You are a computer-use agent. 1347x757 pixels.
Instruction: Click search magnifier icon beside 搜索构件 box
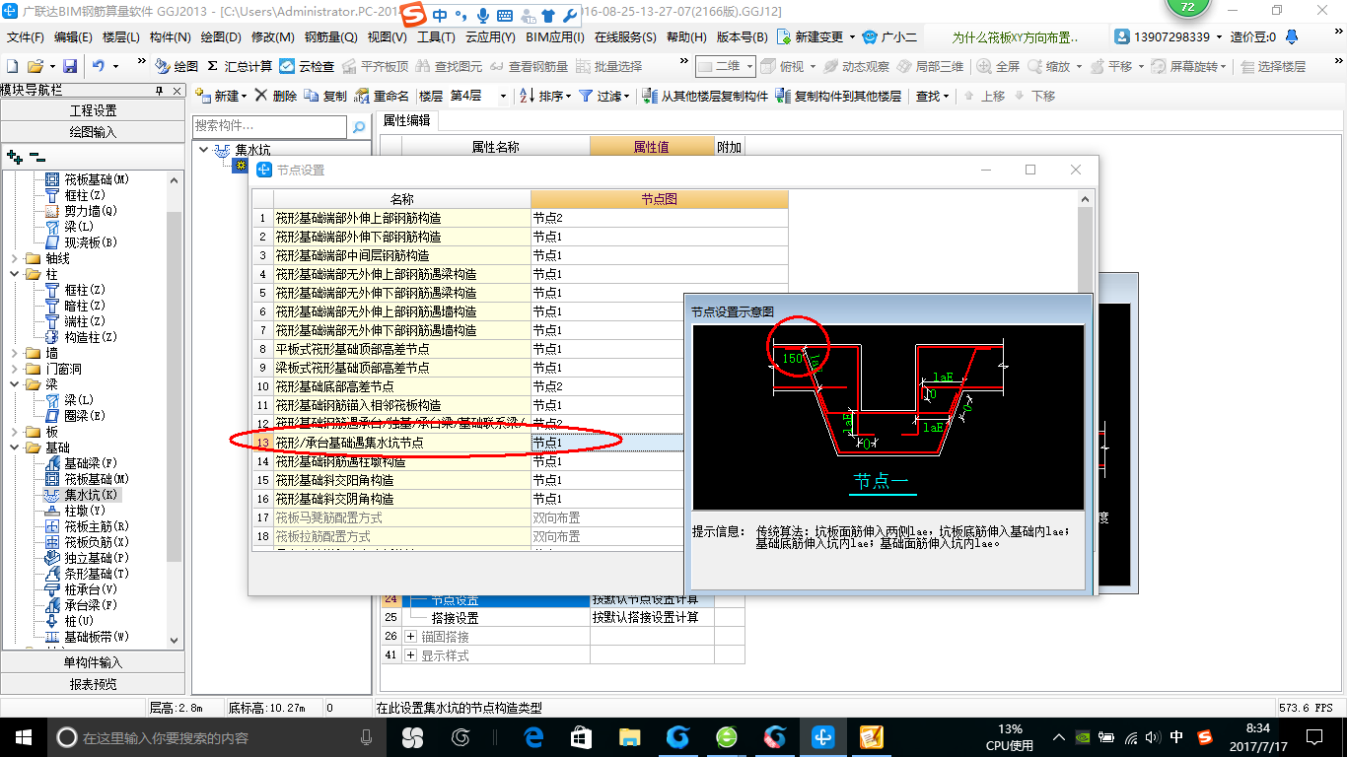tap(359, 126)
